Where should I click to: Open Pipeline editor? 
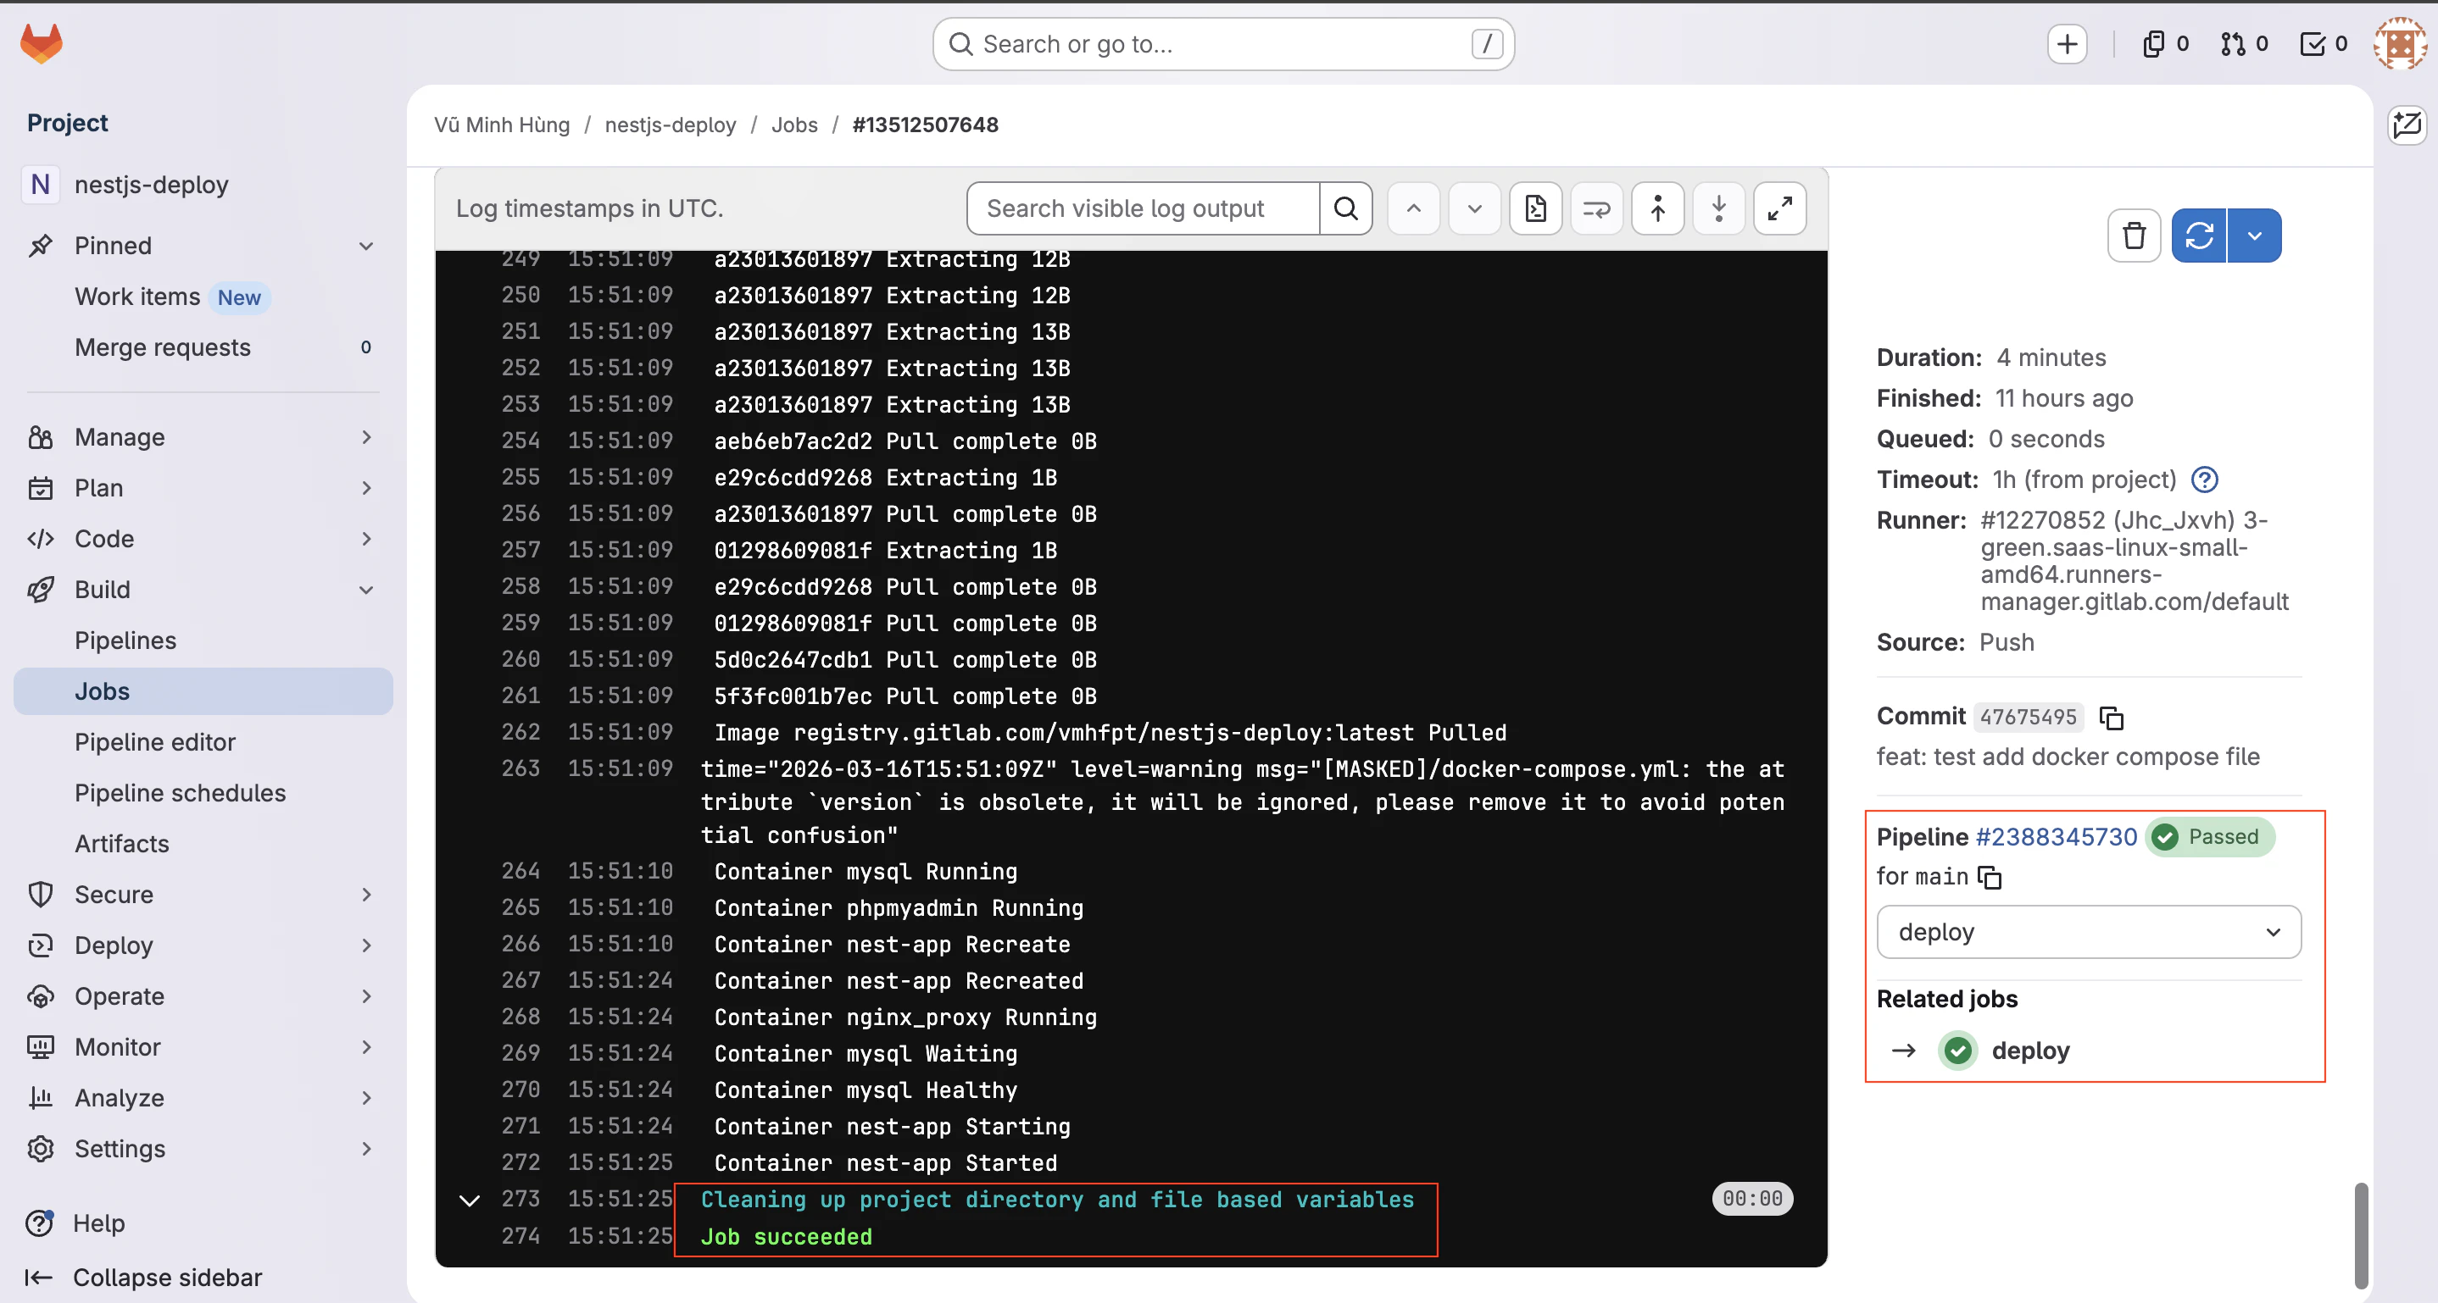203,742
